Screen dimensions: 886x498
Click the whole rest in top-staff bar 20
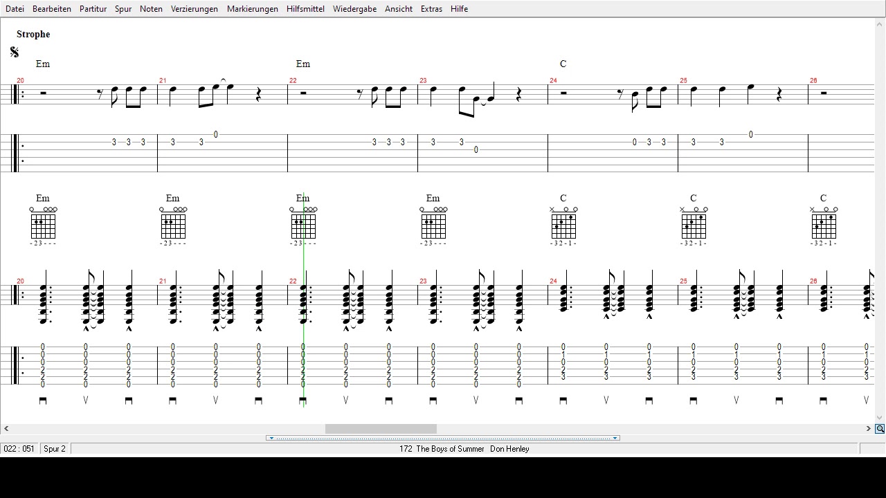pos(43,93)
